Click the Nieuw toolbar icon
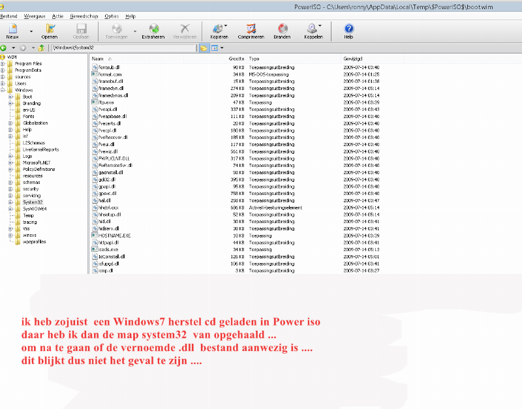This screenshot has width=522, height=409. click(x=12, y=31)
